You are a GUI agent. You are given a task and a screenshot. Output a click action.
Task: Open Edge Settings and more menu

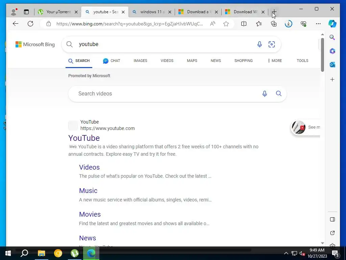(x=318, y=24)
